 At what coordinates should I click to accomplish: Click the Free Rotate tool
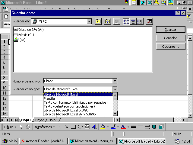[x=28, y=127]
